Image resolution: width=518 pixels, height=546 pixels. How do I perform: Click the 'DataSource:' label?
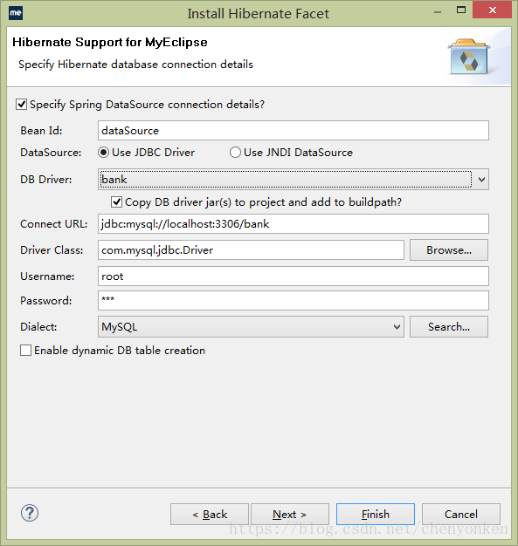(51, 153)
